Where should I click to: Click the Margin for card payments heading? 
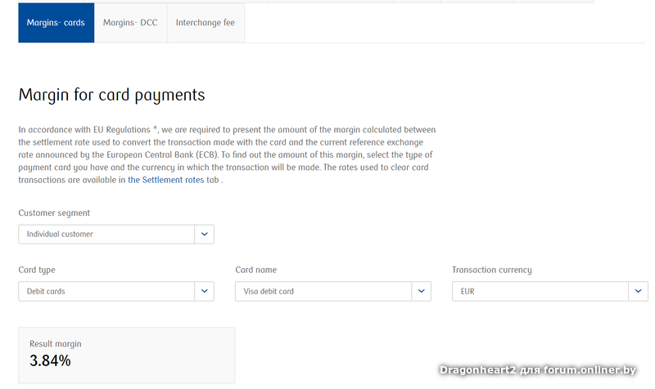(x=111, y=95)
